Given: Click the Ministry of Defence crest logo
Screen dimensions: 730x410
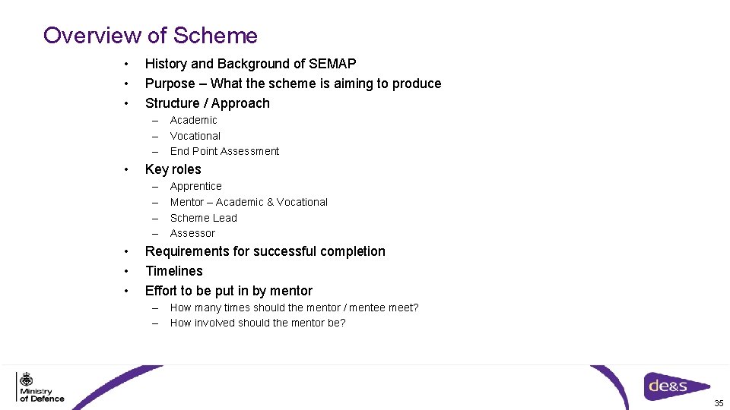Looking at the screenshot, I should coord(40,386).
